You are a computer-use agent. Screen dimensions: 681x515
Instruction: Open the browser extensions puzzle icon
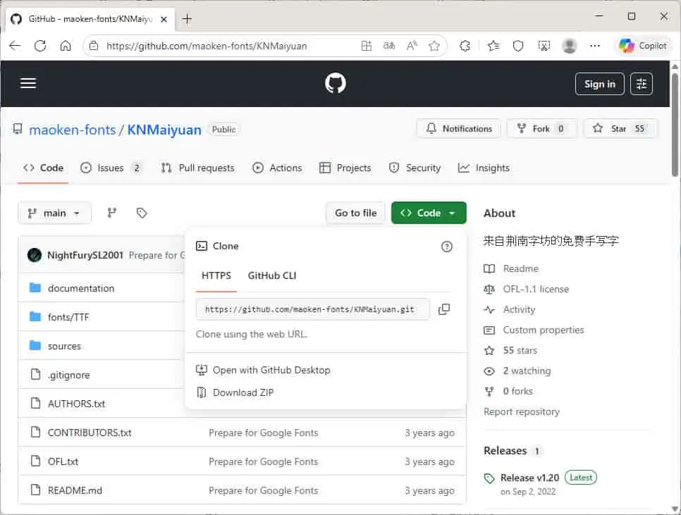465,46
